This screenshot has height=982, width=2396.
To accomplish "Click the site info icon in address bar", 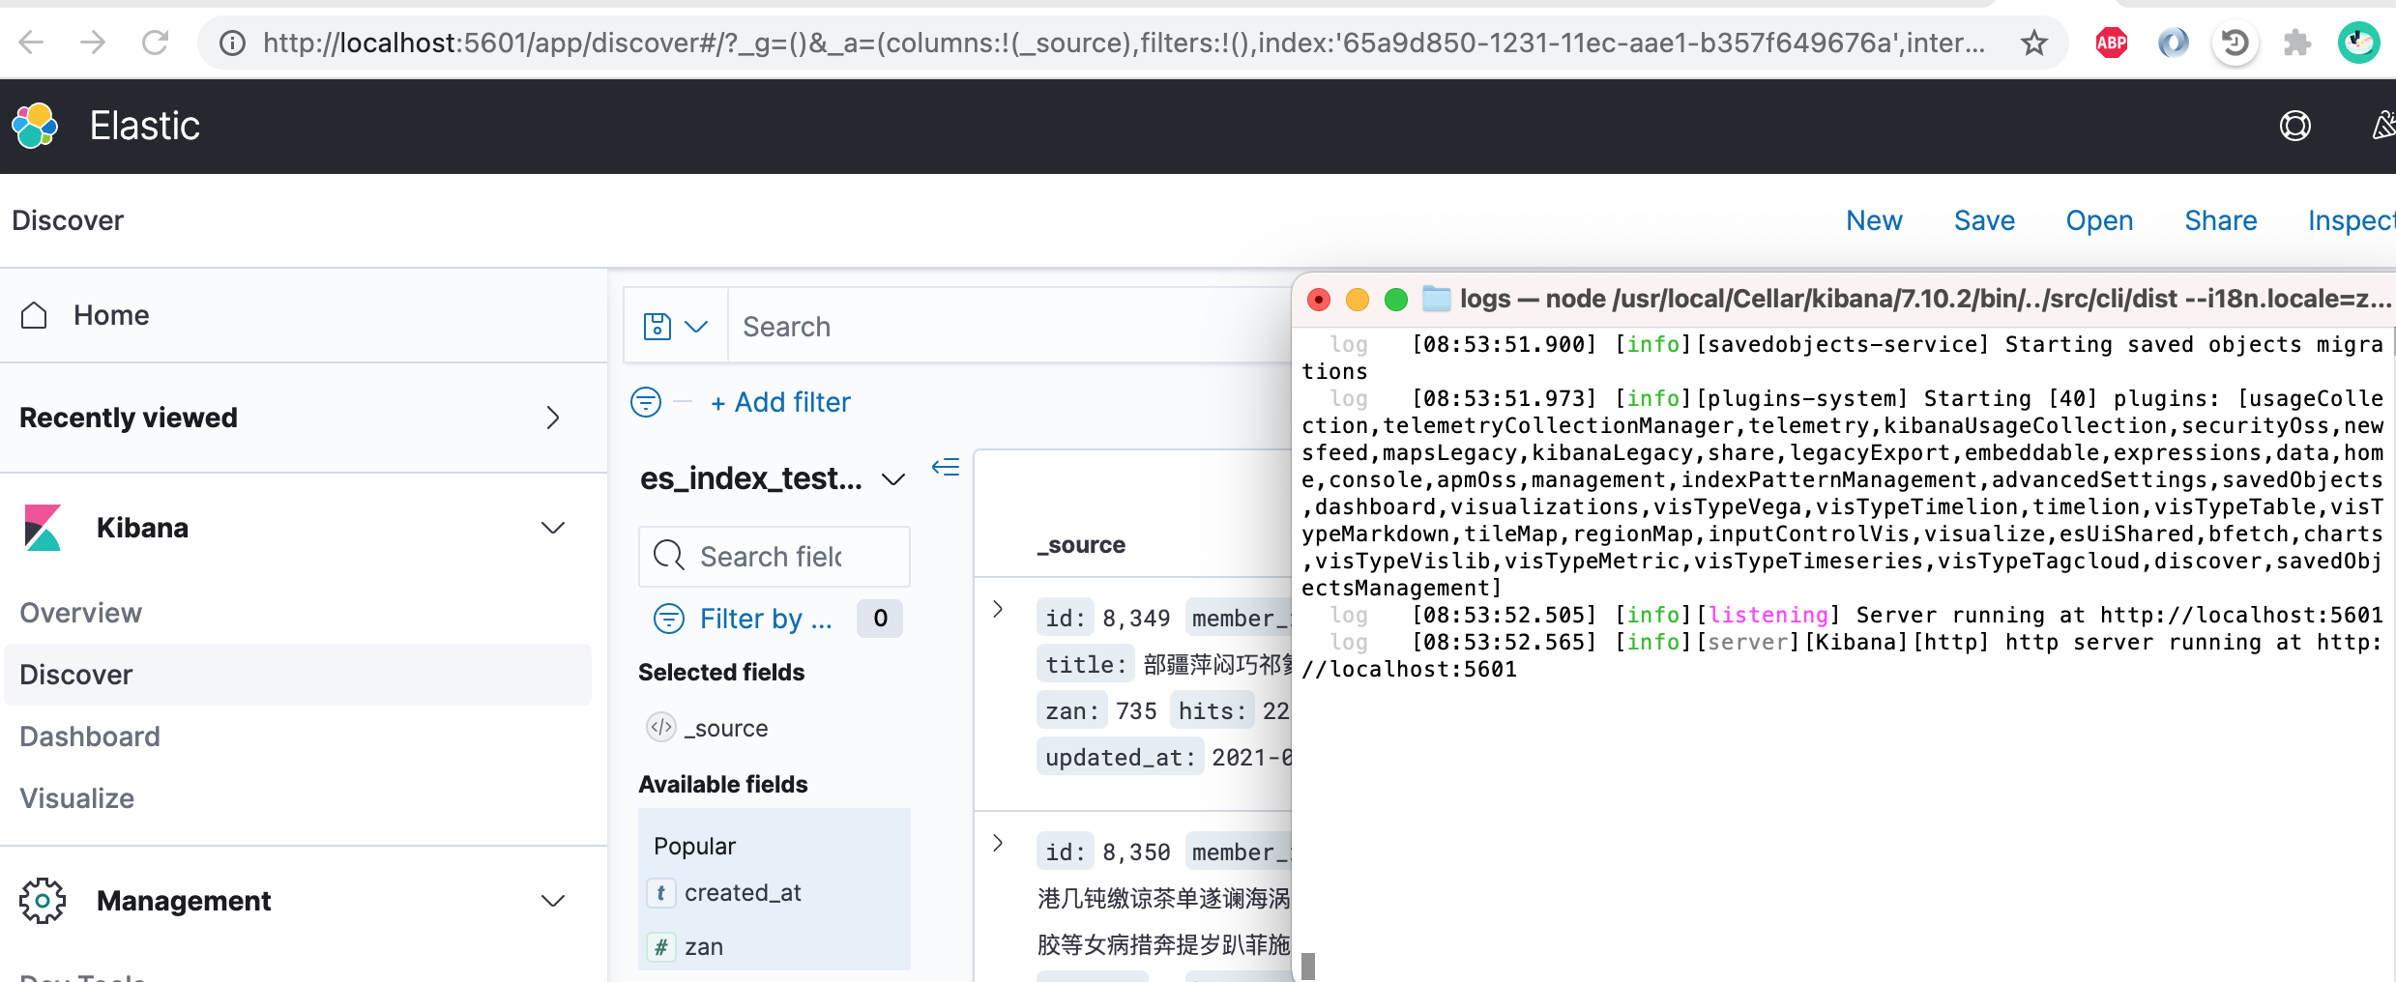I will pyautogui.click(x=232, y=43).
